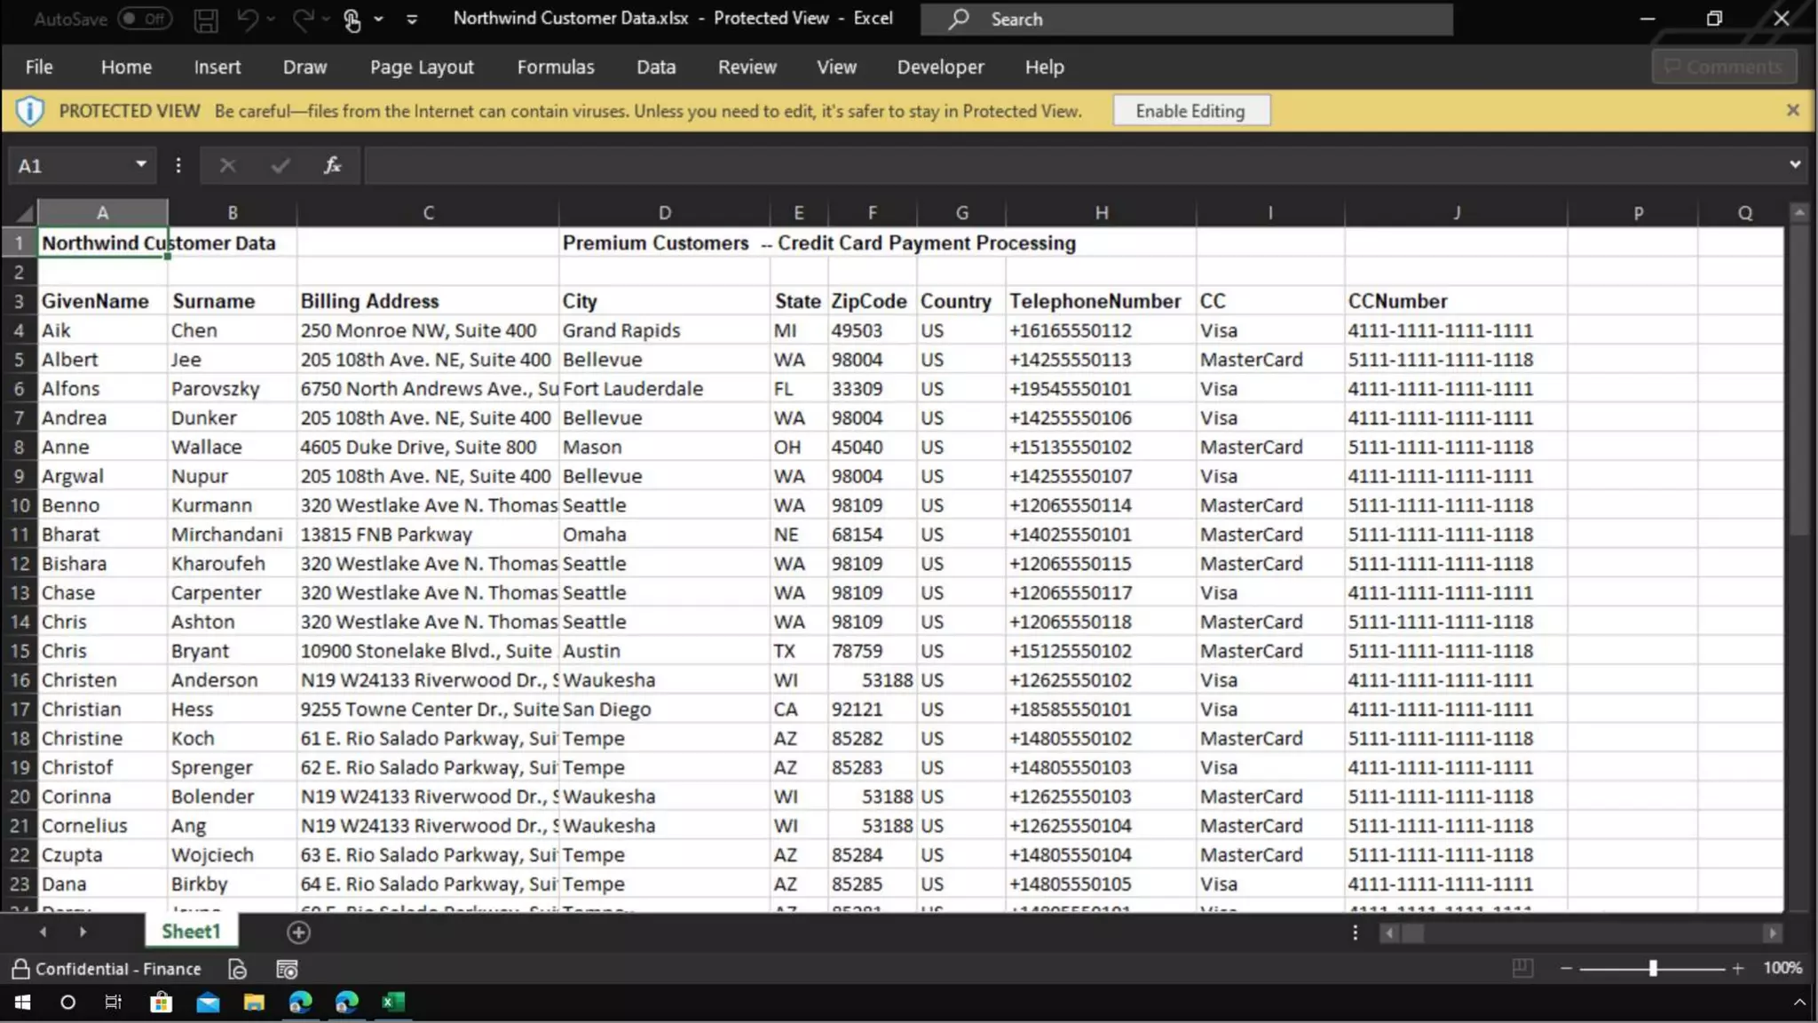Open the Formulas ribbon tab

pyautogui.click(x=556, y=67)
